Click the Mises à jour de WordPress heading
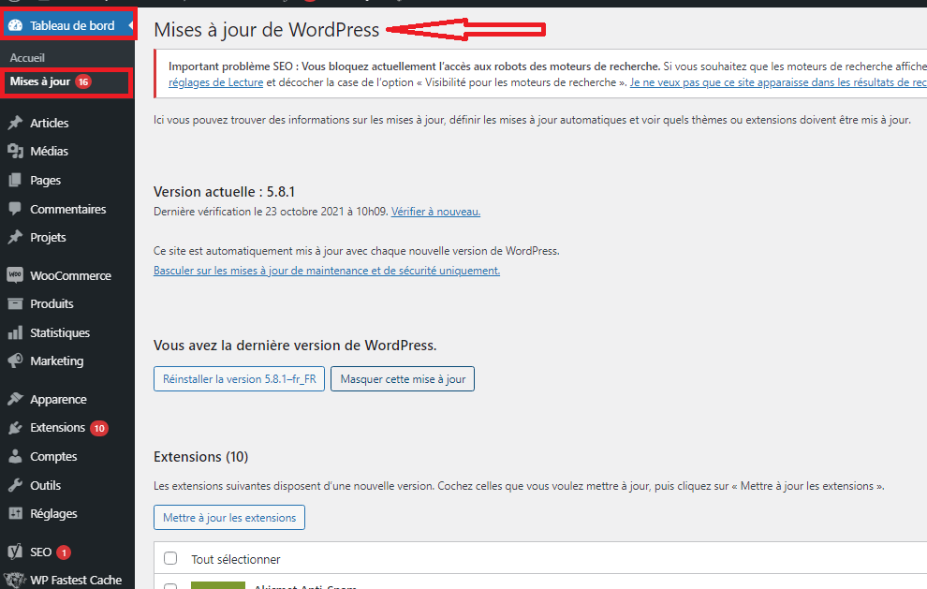The image size is (927, 589). 267,30
